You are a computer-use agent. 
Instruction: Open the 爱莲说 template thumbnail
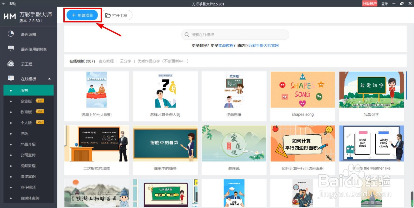234,143
